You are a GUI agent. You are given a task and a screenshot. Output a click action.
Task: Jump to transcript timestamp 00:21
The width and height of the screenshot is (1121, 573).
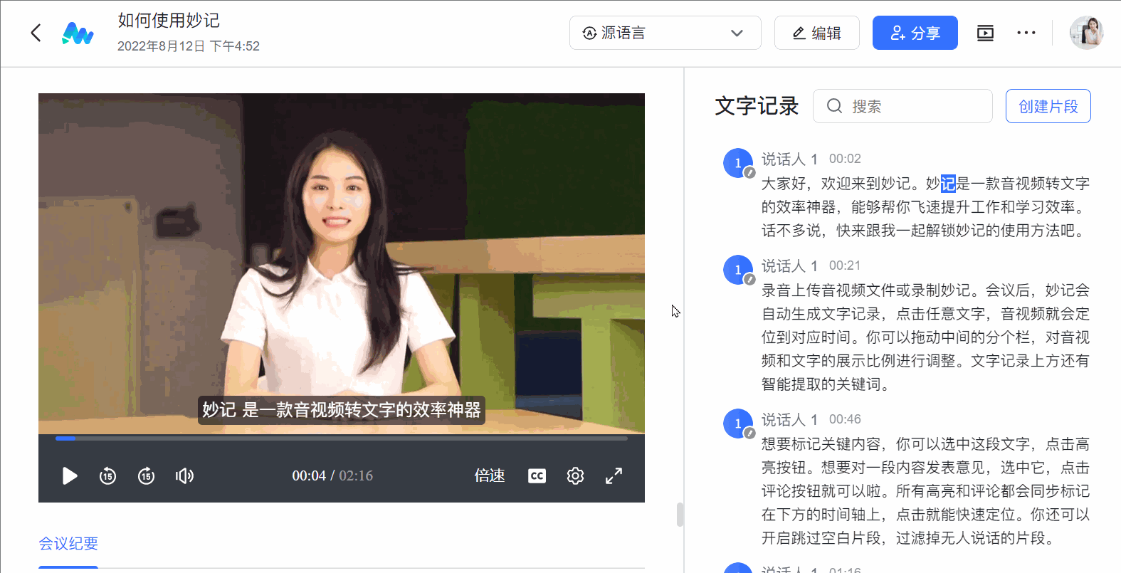(844, 266)
